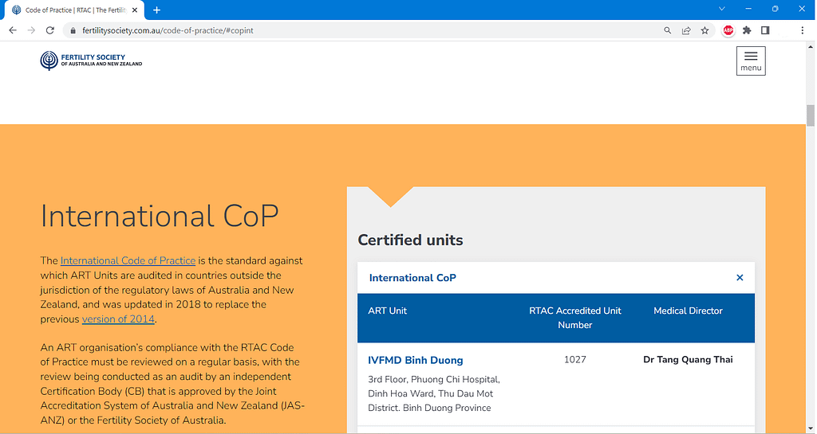Image resolution: width=817 pixels, height=434 pixels.
Task: Open the International Code of Practice link
Action: tap(128, 260)
